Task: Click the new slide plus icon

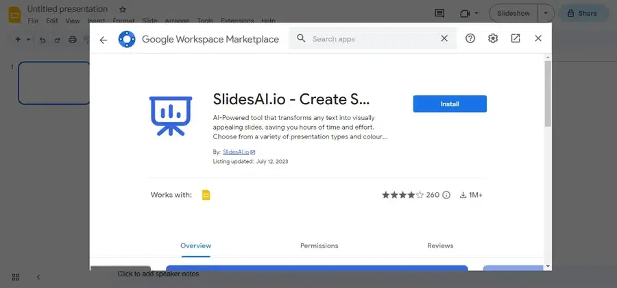Action: pos(18,39)
